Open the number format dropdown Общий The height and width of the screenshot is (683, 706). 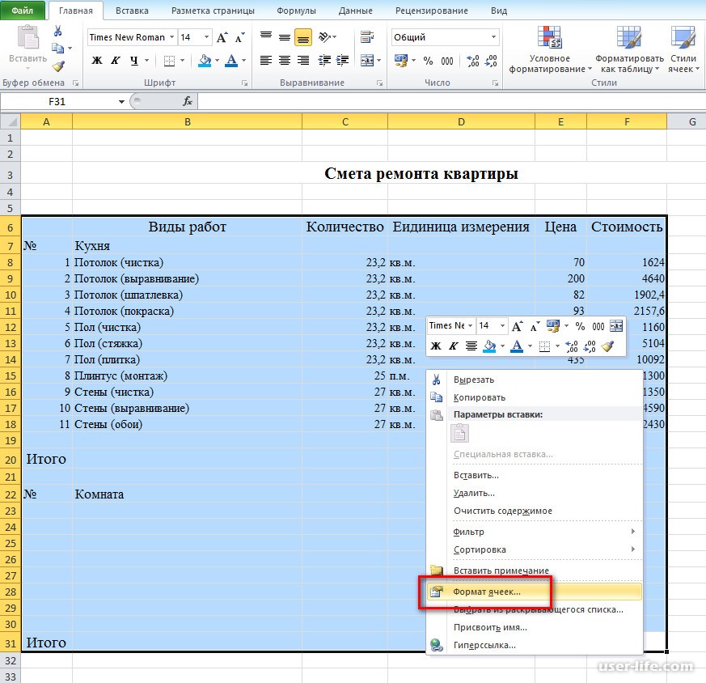[494, 37]
